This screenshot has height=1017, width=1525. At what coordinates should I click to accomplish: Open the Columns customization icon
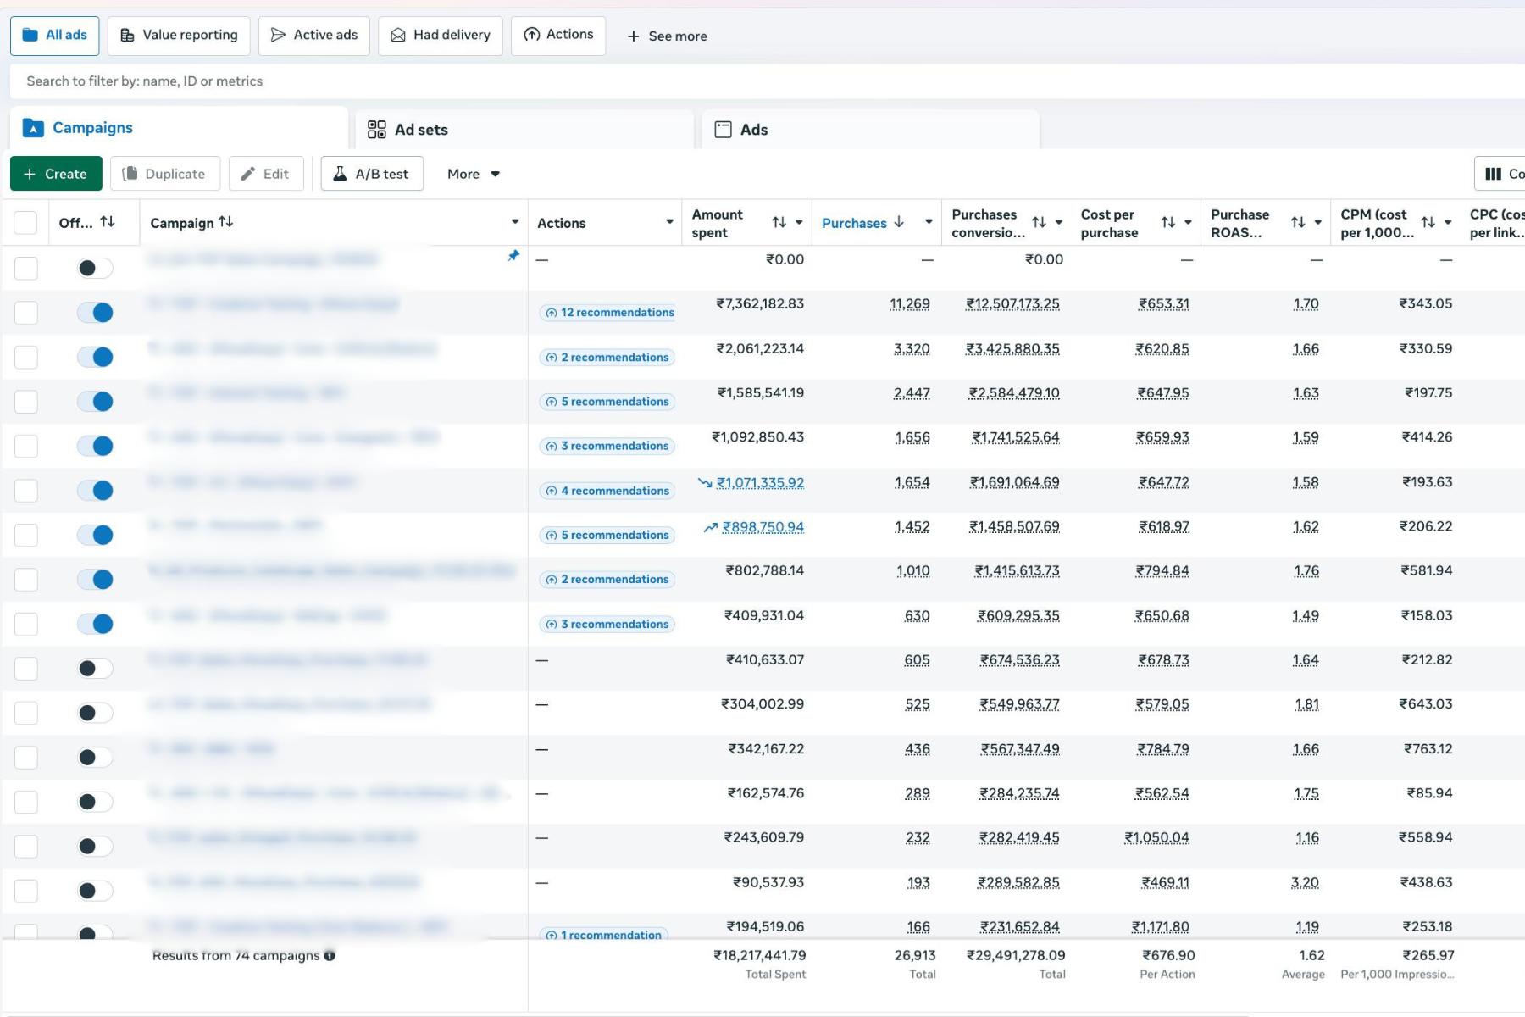[1494, 174]
